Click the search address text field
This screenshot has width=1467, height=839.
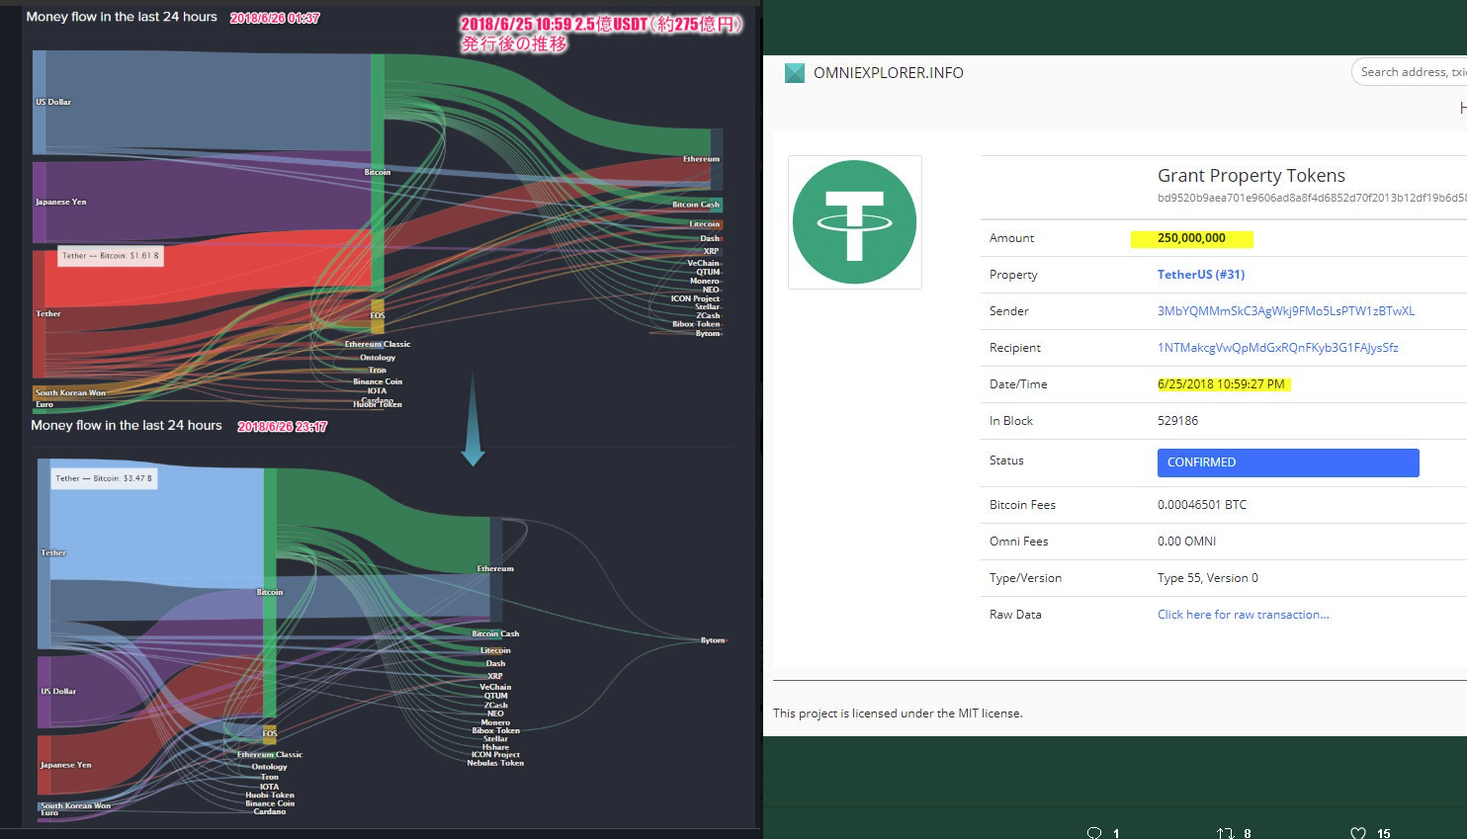(x=1414, y=71)
